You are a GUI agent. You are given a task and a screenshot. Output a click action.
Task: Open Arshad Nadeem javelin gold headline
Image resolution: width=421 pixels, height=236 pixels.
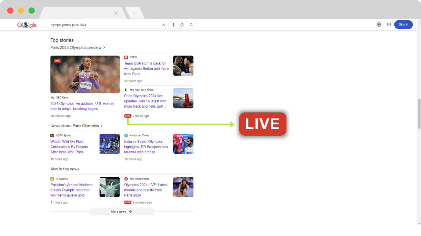(71, 190)
